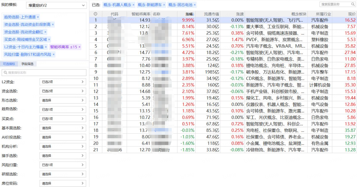Open the 机构分析 selection list
The width and height of the screenshot is (357, 187).
(63, 146)
